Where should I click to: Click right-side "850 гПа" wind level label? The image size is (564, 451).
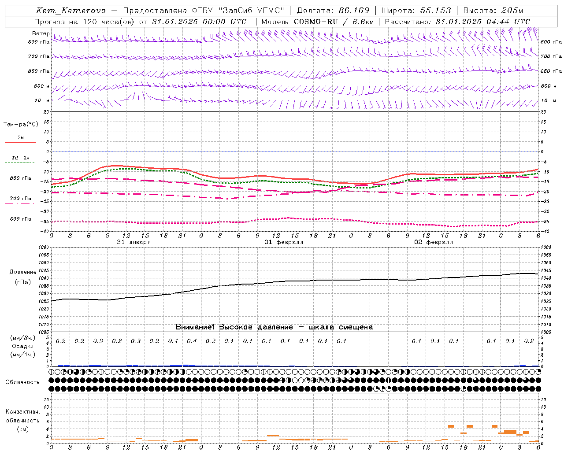pos(551,71)
